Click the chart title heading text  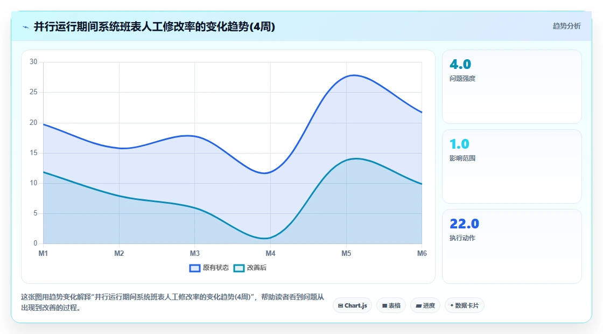point(154,27)
